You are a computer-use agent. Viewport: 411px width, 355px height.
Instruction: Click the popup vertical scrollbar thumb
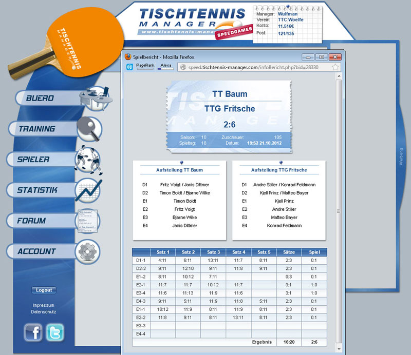tap(339, 211)
